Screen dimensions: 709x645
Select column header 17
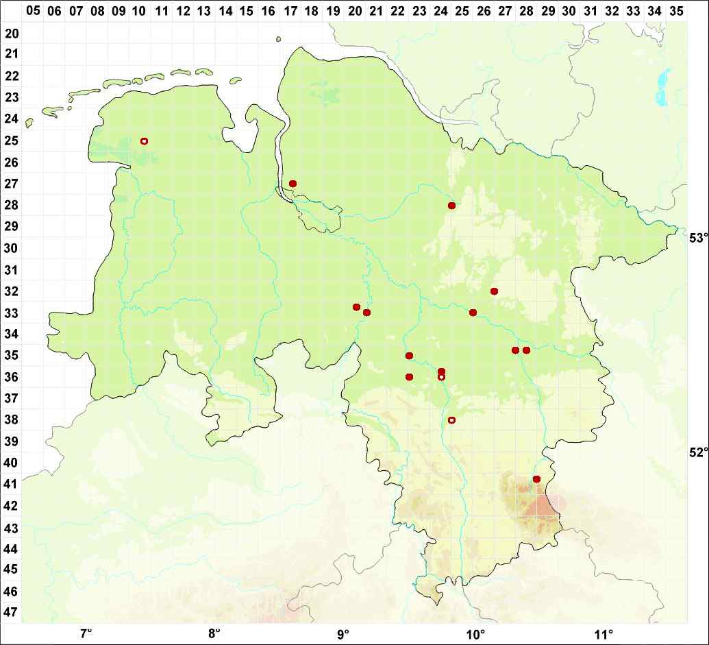290,11
